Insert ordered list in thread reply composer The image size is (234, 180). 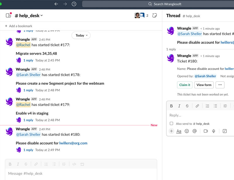(x=207, y=106)
